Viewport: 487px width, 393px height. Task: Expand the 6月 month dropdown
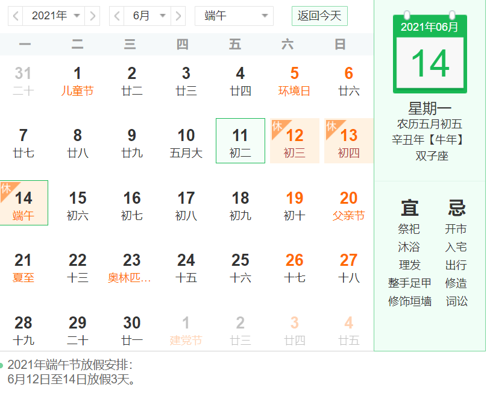tap(147, 16)
